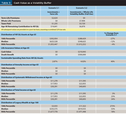
Task: Click the $1,971,448 legacy wealth value
Action: click(81, 112)
